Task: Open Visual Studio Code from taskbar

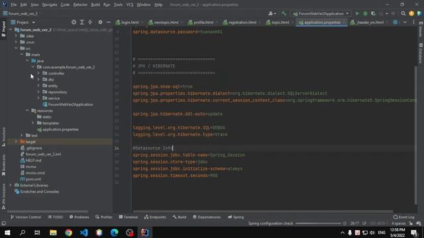Action: tap(84, 232)
